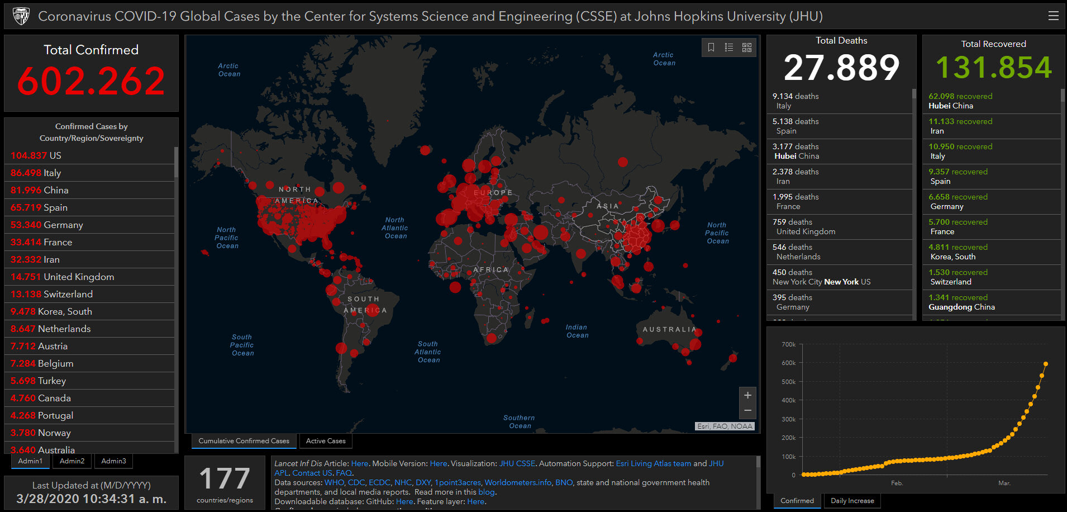Open the hamburger menu in the header

pos(1053,16)
